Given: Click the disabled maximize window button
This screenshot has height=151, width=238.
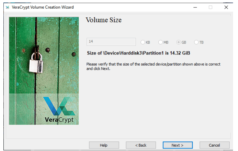Looking at the screenshot, I should point(210,7).
